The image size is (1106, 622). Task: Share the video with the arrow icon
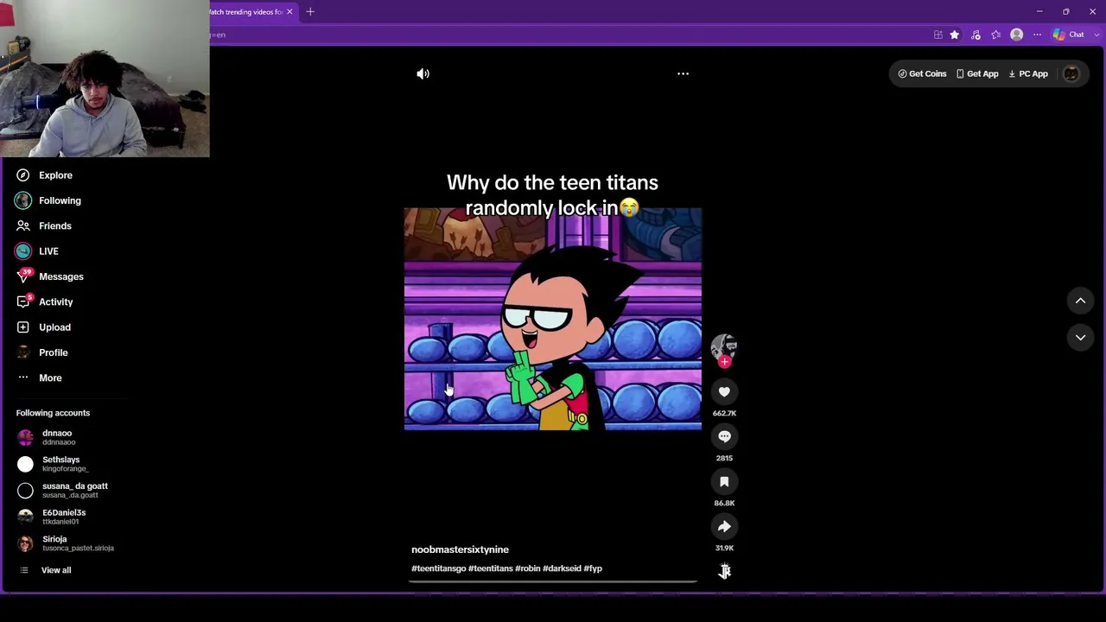click(x=724, y=527)
